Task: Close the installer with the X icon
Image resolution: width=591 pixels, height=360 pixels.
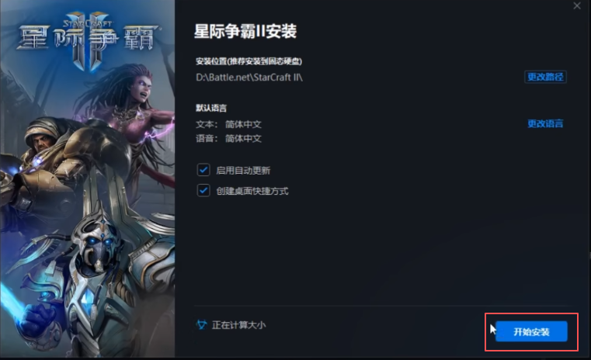Action: [x=577, y=5]
